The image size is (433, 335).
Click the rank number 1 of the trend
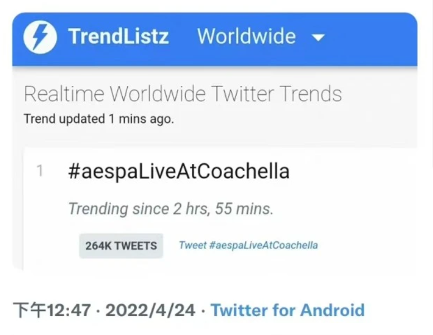[40, 171]
